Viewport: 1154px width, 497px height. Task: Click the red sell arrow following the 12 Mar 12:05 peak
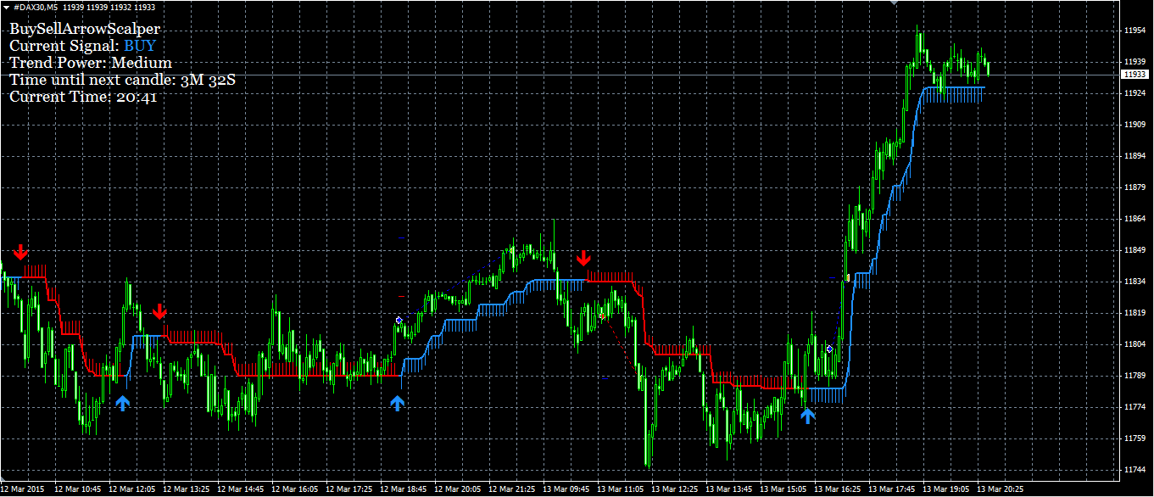point(159,311)
